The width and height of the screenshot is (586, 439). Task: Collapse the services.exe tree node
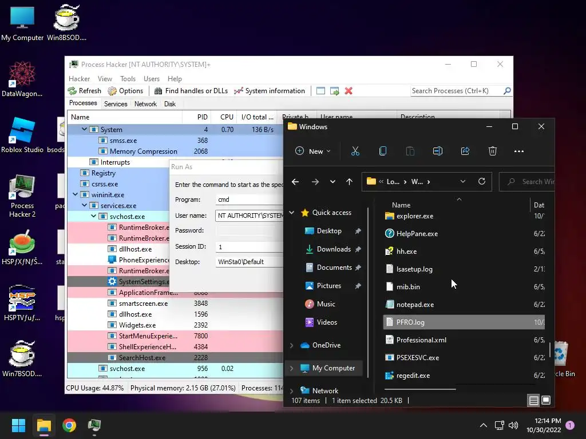(85, 205)
